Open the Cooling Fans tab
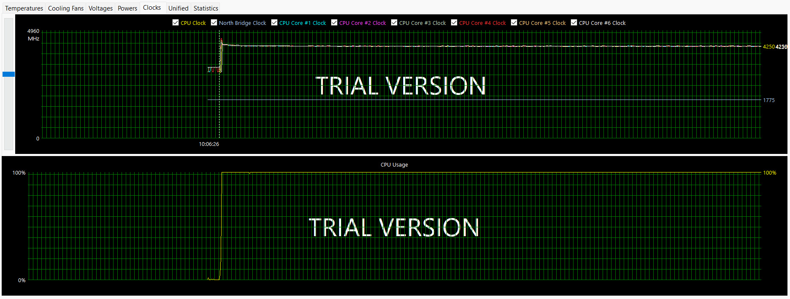This screenshot has height=299, width=790. point(66,8)
